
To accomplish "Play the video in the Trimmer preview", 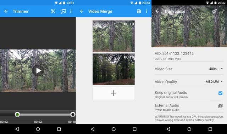I will [x=38, y=70].
